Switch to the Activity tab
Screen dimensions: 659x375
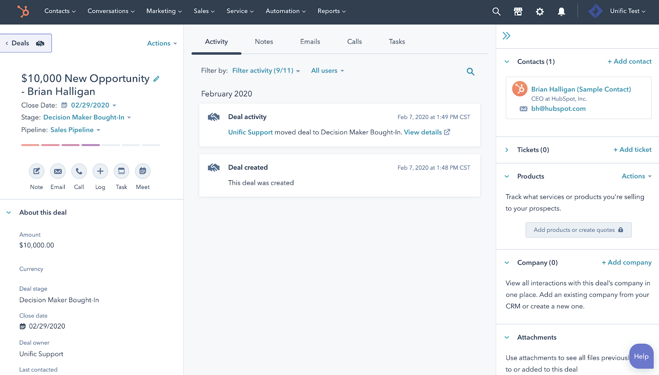216,42
